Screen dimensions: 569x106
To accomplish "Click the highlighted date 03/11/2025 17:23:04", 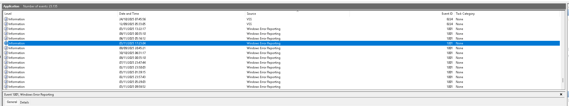I will 132,43.
